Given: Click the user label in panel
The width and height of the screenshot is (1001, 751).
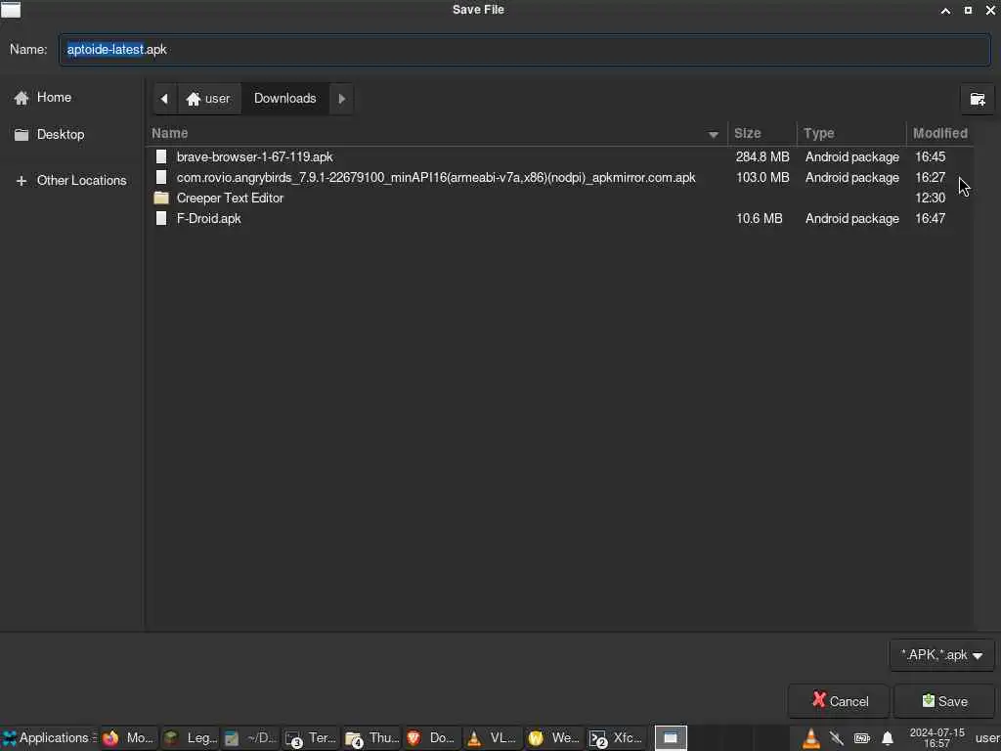Looking at the screenshot, I should pyautogui.click(x=987, y=738).
